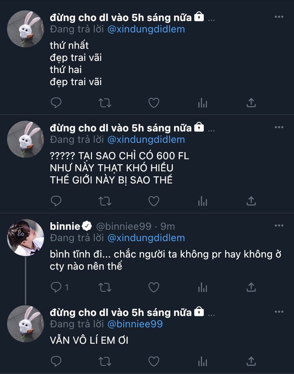Share the "thứ nhất đẹp trai vãi" tweet
The width and height of the screenshot is (294, 374).
click(251, 103)
